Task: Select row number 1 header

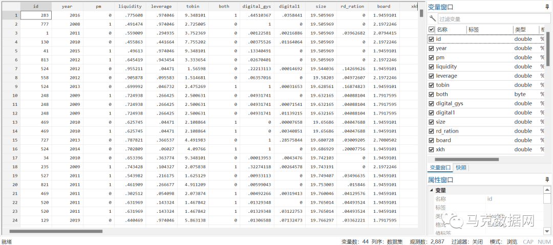Action: point(11,15)
